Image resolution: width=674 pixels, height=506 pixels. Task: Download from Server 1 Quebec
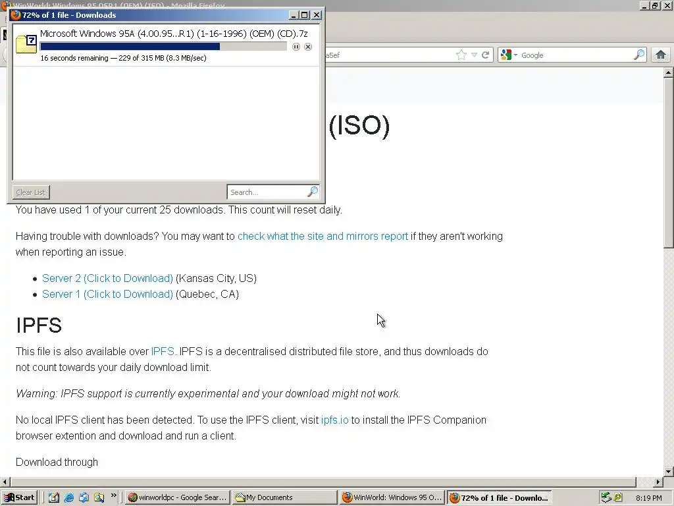tap(107, 295)
